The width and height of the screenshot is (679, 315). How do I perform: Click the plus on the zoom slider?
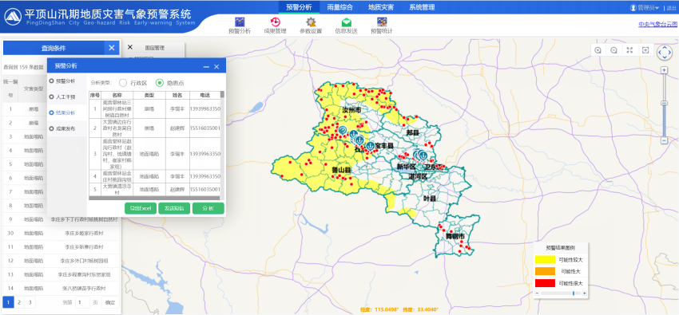tap(664, 70)
